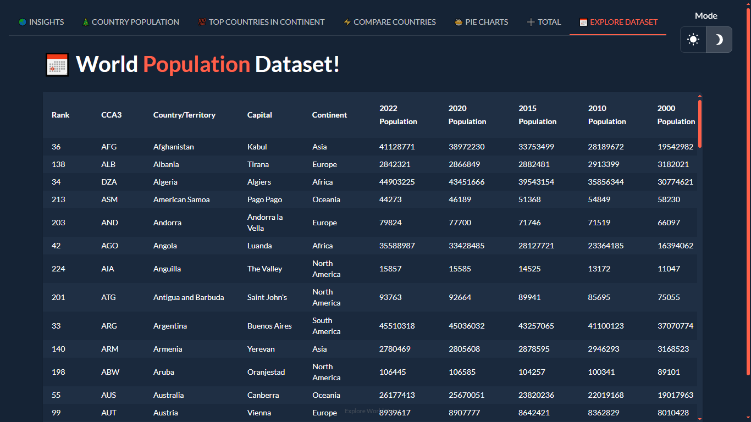Click the Country/Territory column header
751x422 pixels.
pos(184,115)
